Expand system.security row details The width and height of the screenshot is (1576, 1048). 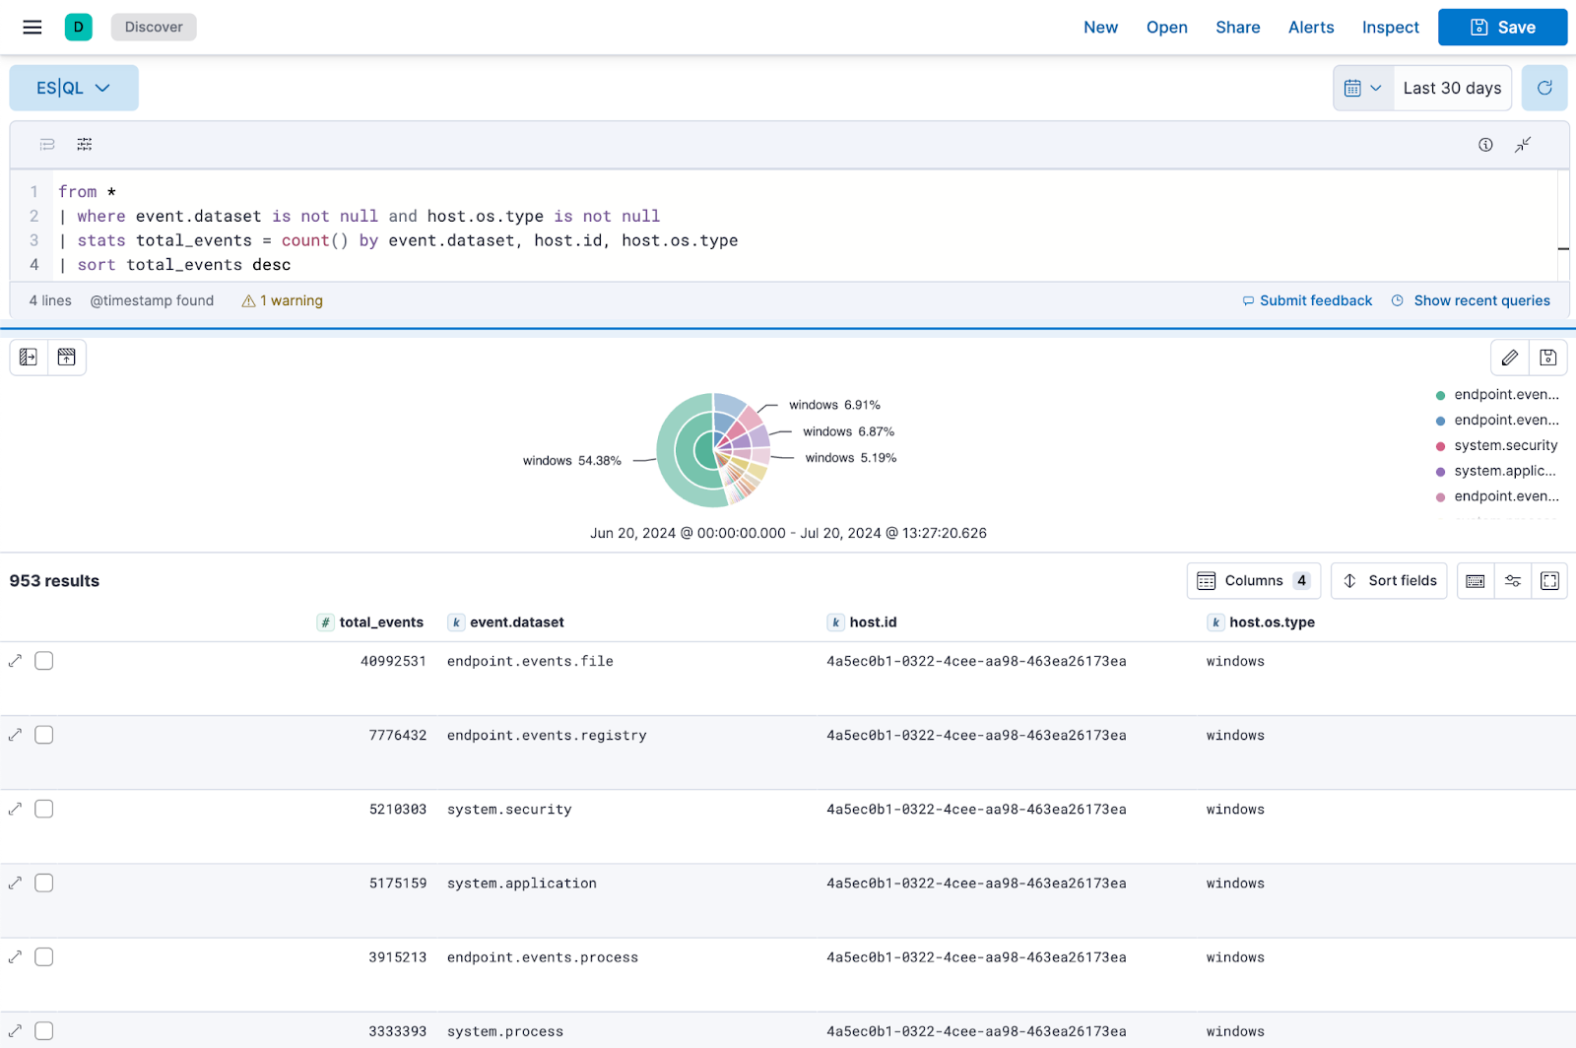pos(15,809)
